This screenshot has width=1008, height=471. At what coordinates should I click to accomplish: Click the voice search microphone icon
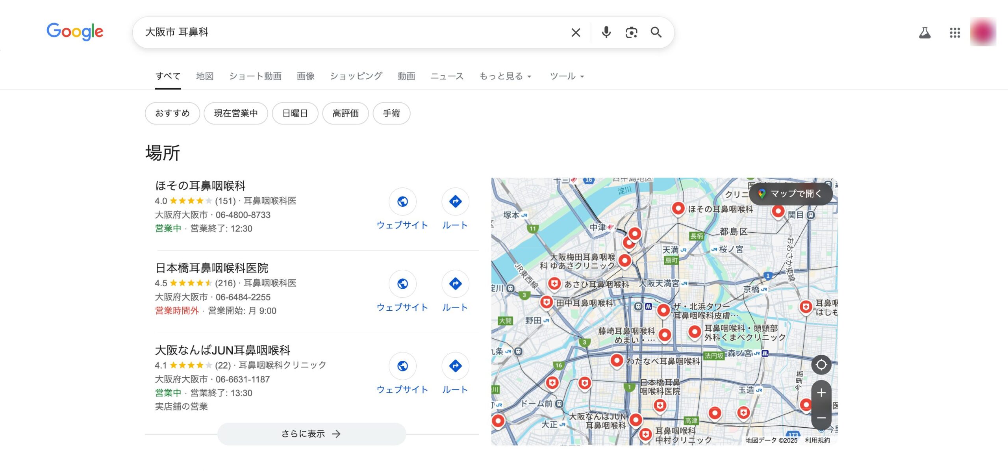click(x=606, y=32)
